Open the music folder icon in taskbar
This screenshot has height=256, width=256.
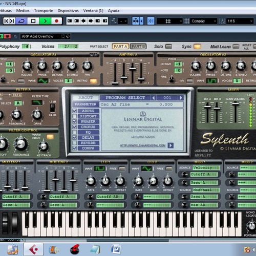point(13,249)
